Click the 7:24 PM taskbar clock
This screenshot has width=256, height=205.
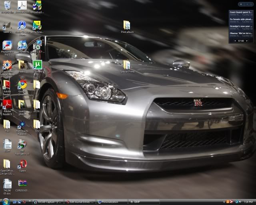point(248,202)
